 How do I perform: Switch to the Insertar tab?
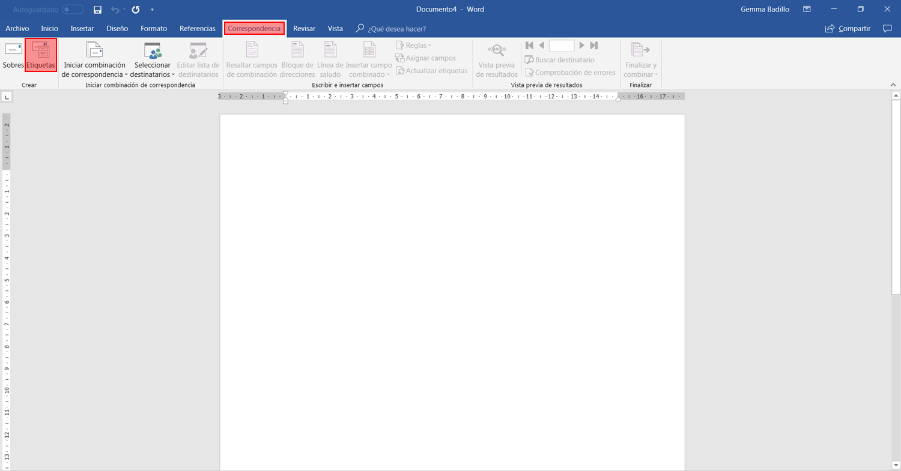(82, 28)
